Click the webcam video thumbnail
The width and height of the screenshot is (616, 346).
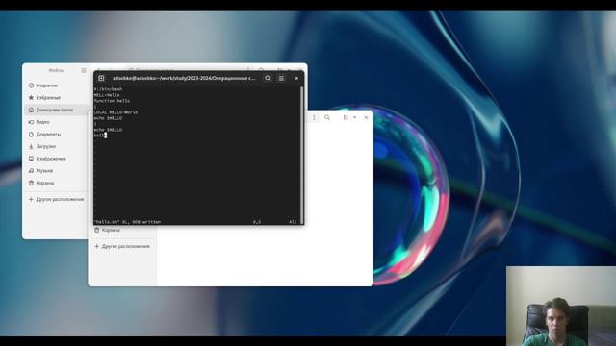tap(561, 306)
